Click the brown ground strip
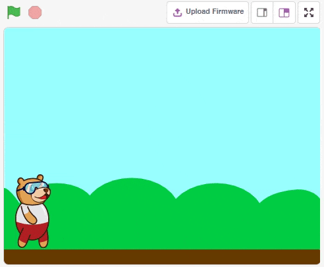This screenshot has height=267, width=324. 162,256
